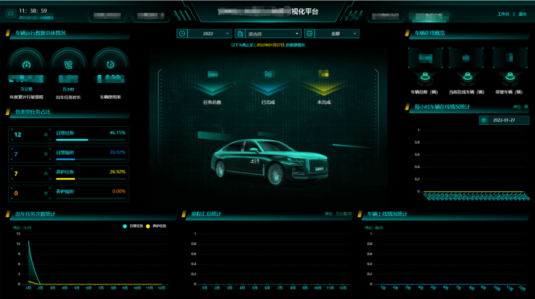Image resolution: width=535 pixels, height=299 pixels.
Task: Open the 2022-01-27 date picker
Action: (x=504, y=120)
